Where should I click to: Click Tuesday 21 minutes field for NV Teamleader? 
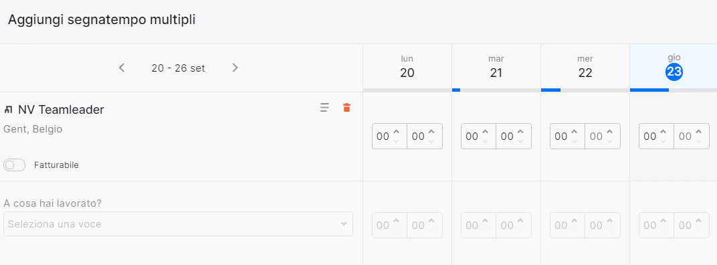click(514, 136)
